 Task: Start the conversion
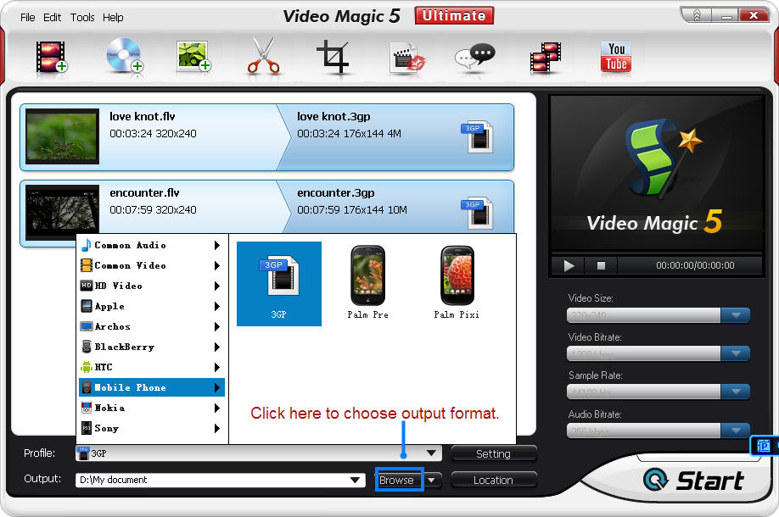(x=694, y=481)
